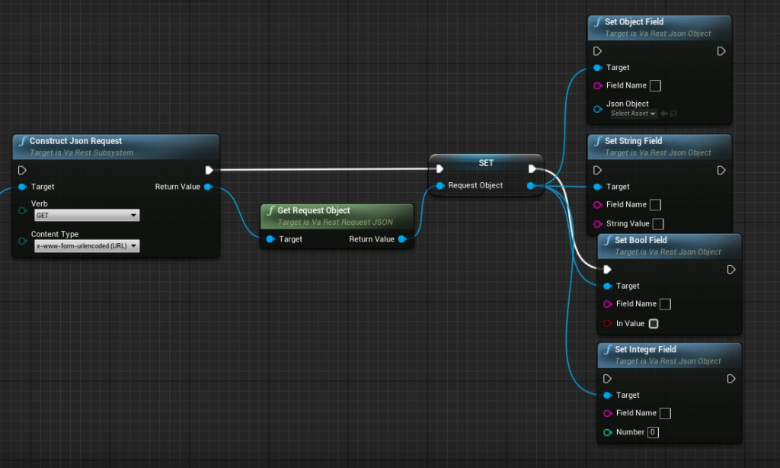
Task: Click the Number value field showing 0
Action: point(653,432)
